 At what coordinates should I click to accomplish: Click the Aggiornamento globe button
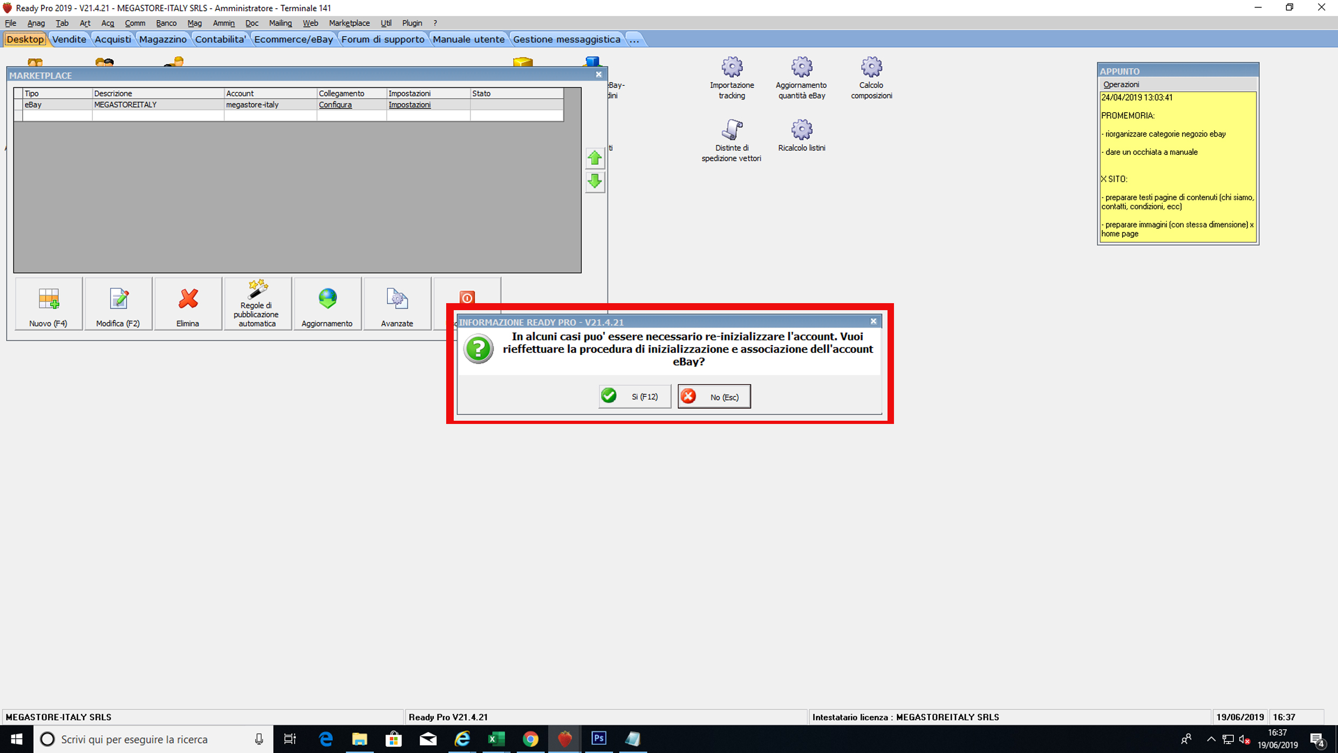tap(327, 304)
